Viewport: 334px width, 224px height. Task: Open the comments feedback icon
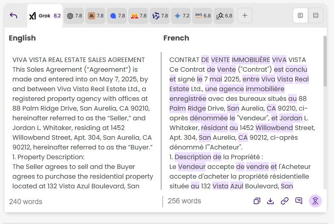[x=299, y=201]
